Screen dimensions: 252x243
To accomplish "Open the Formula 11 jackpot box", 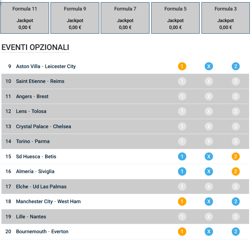I will 25,18.
